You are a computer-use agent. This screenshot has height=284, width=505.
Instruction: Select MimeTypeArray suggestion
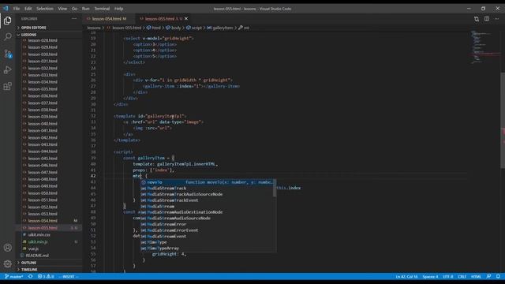(208, 248)
